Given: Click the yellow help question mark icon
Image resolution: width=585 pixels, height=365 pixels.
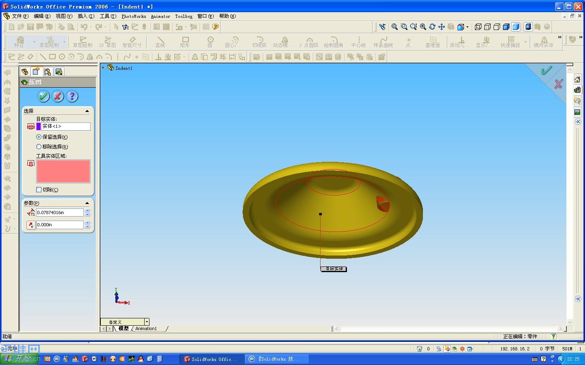Looking at the screenshot, I should coord(215,27).
